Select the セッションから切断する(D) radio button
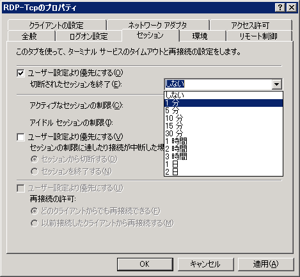This screenshot has height=277, width=300. 35,159
